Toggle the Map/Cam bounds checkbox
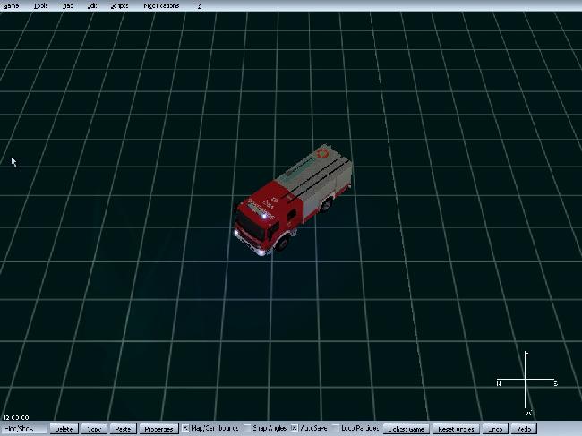This screenshot has width=582, height=436. (185, 428)
